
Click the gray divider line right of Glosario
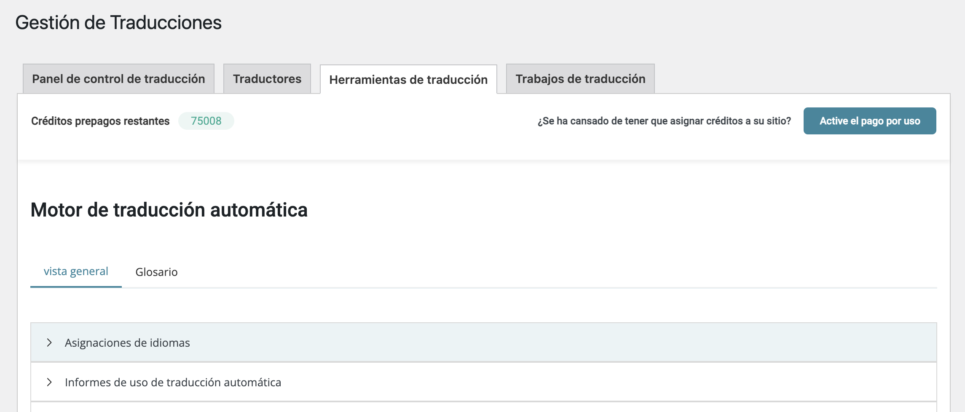548,288
